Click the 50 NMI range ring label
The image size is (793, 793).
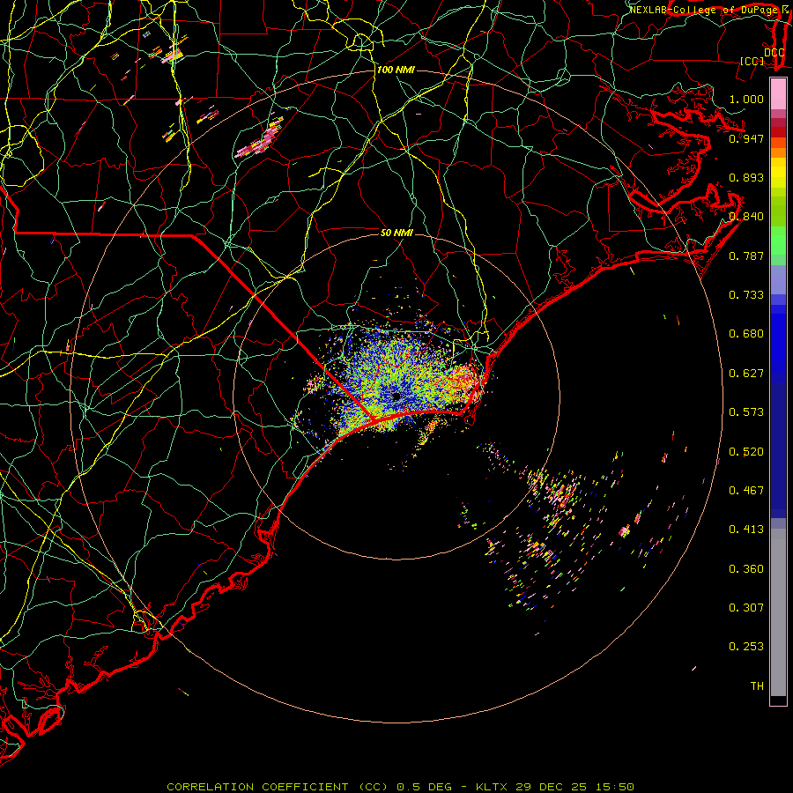click(396, 233)
